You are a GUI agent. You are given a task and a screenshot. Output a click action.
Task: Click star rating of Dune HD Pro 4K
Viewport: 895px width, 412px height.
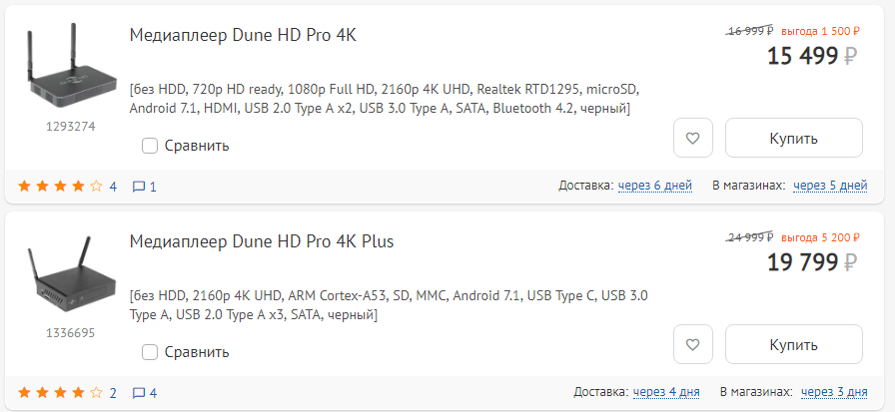[x=60, y=187]
